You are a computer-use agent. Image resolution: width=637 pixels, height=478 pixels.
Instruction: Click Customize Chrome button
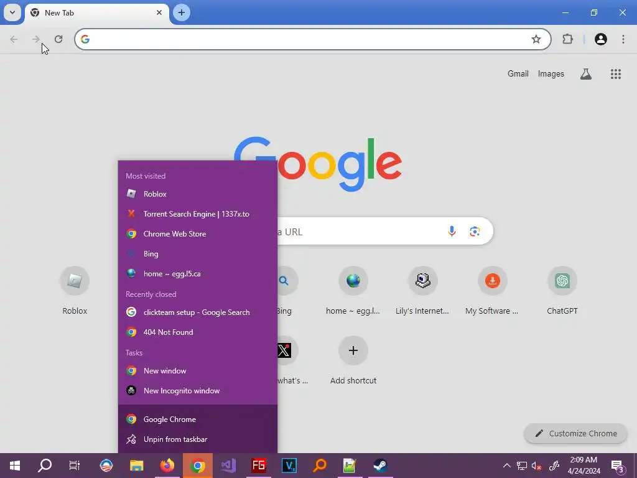575,433
